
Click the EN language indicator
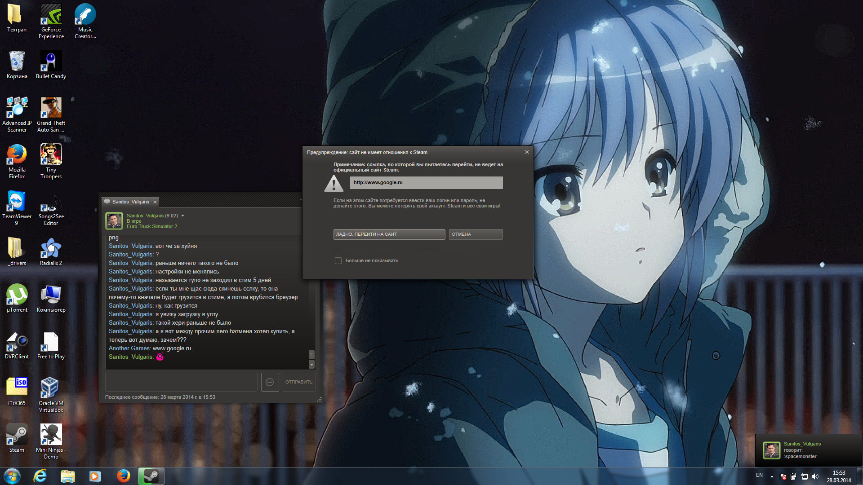[759, 475]
